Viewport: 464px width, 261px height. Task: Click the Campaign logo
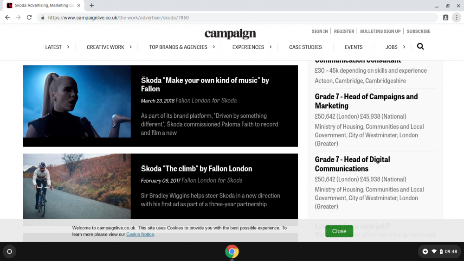coord(230,34)
